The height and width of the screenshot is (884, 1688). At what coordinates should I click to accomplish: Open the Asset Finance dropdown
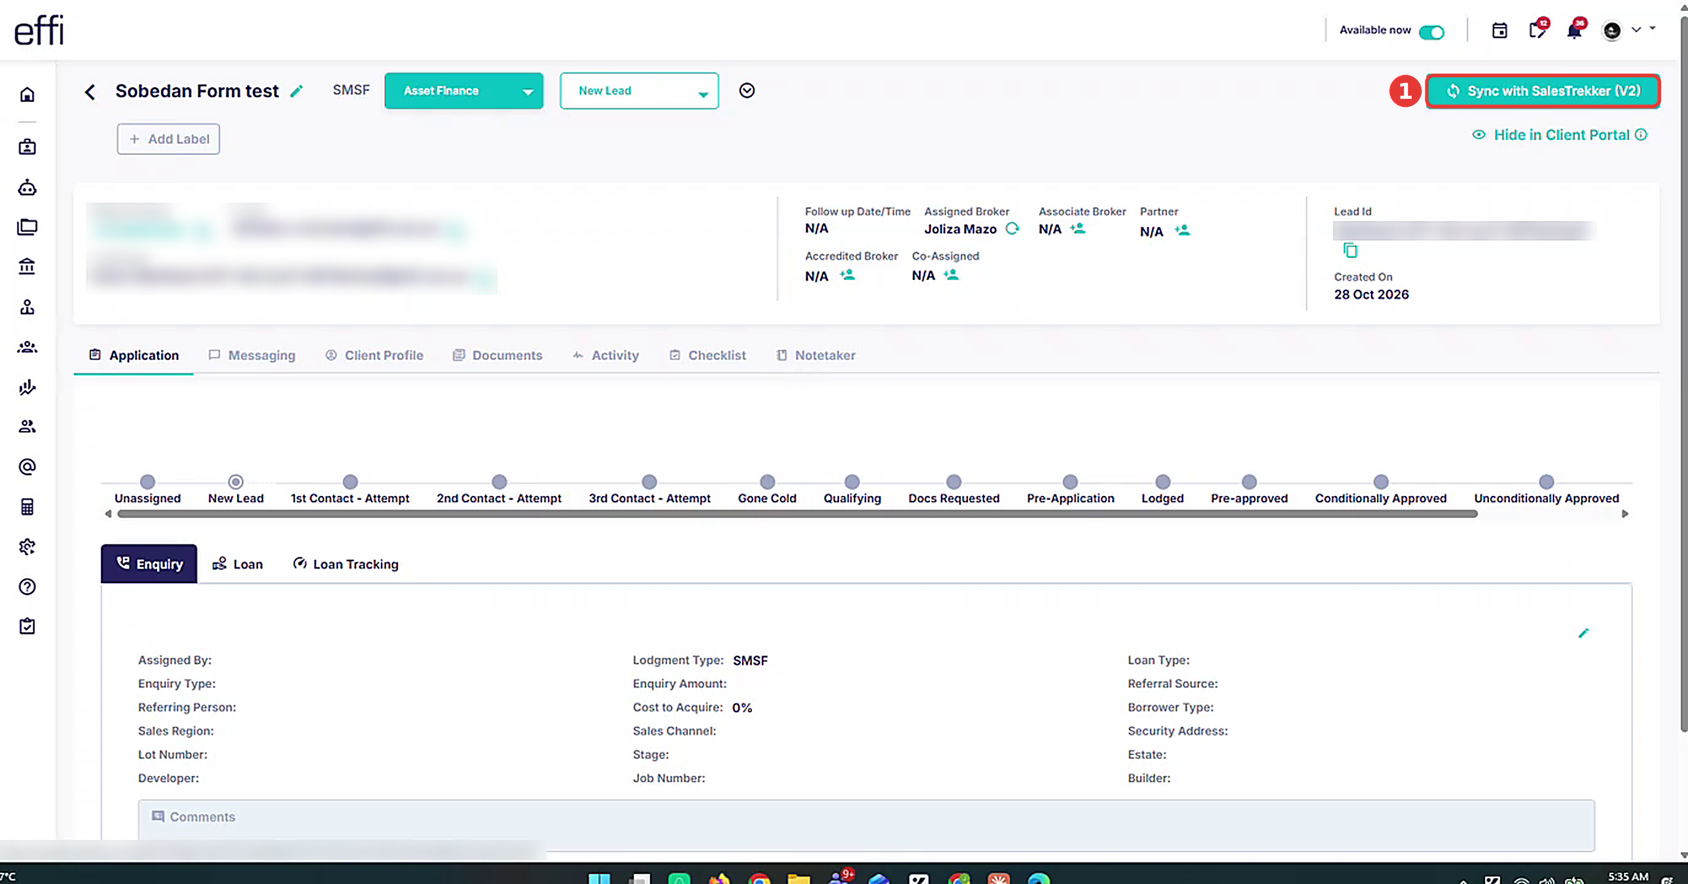(x=463, y=91)
